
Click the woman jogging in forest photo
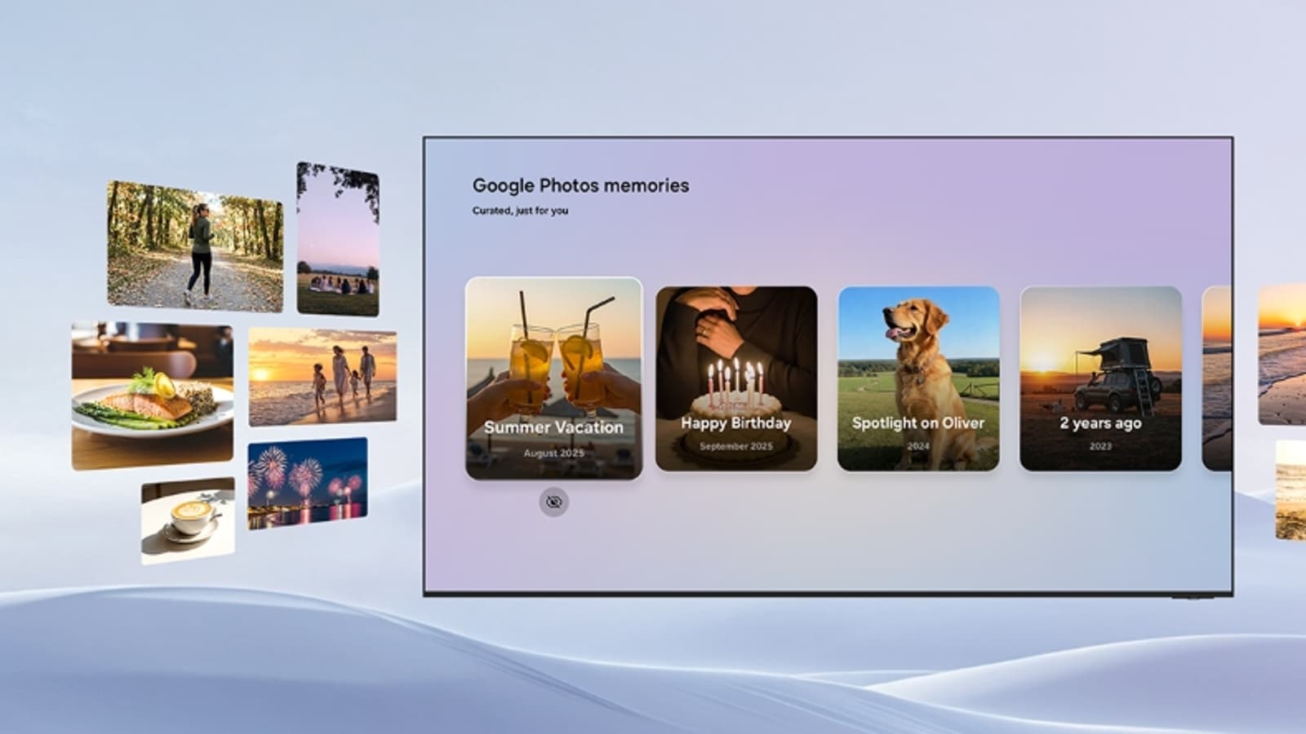[195, 246]
